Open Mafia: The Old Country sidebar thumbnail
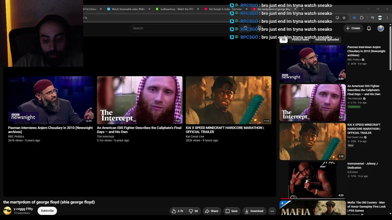The height and width of the screenshot is (220, 392). click(312, 208)
